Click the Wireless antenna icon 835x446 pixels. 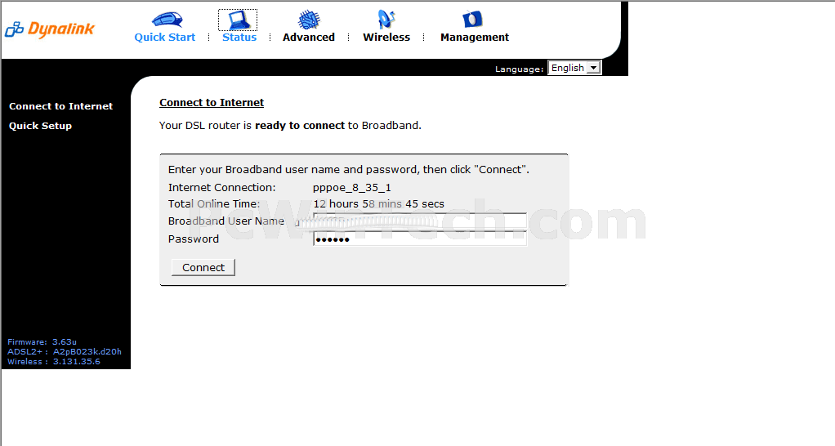[x=386, y=20]
